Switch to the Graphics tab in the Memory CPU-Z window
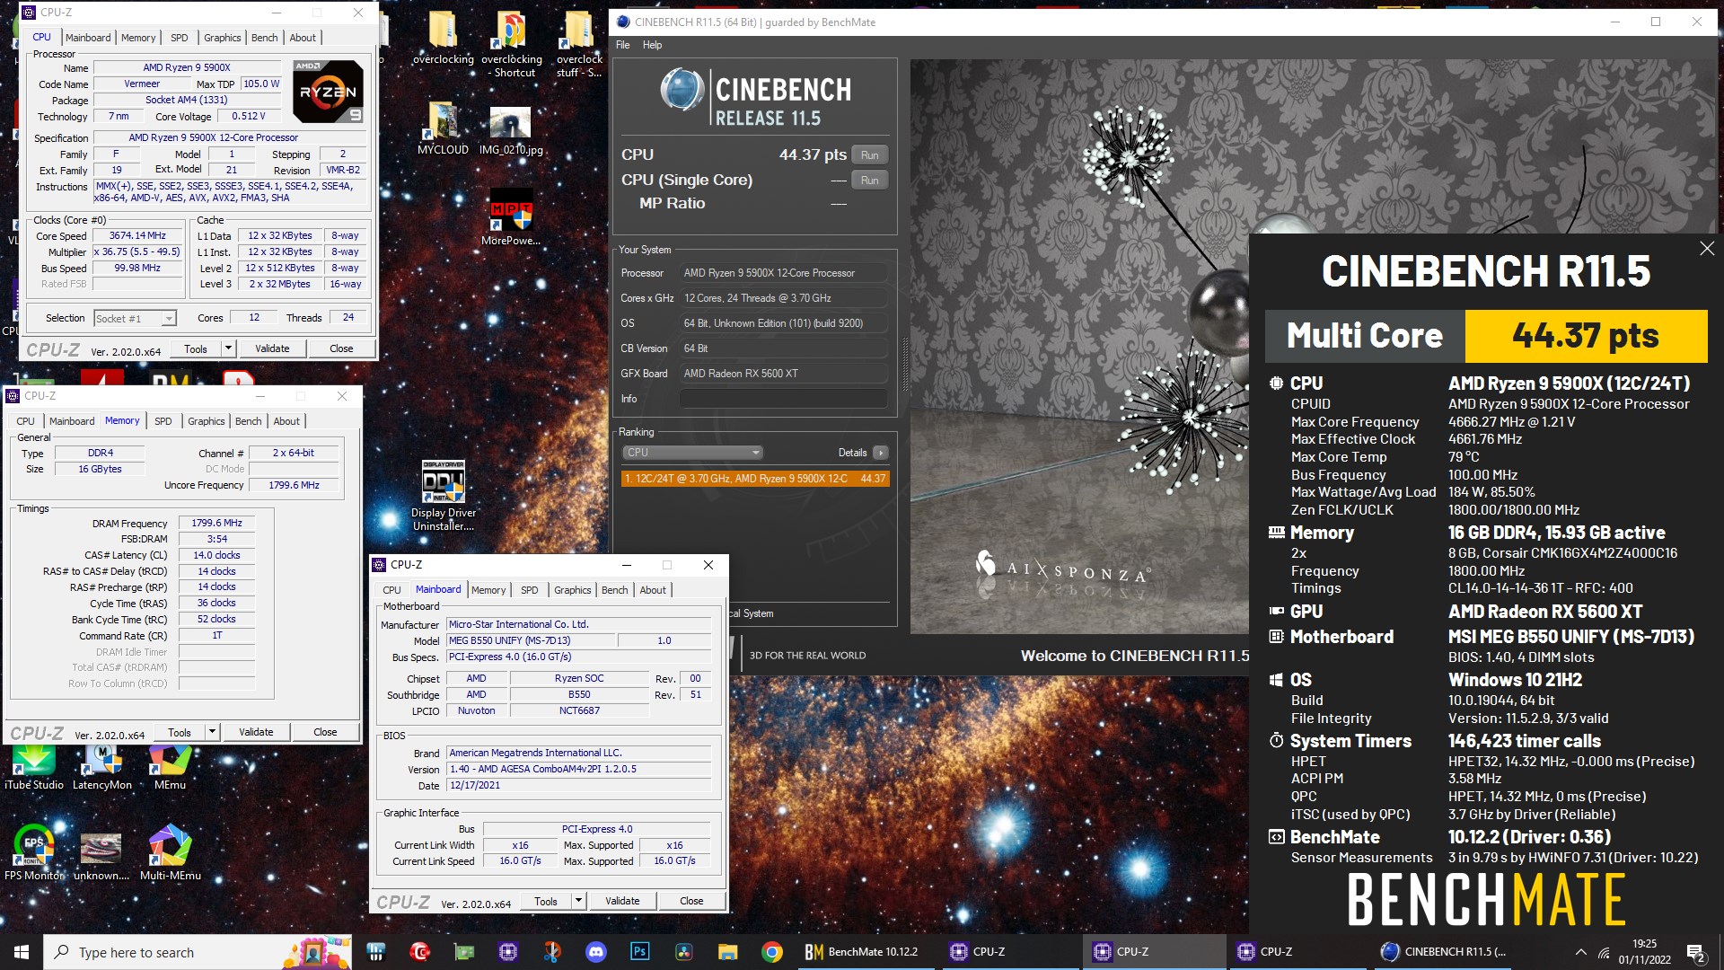Viewport: 1724px width, 970px height. coord(207,421)
